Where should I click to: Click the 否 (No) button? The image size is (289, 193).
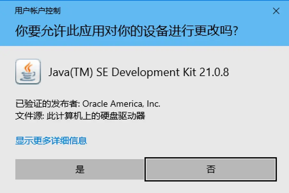211,169
